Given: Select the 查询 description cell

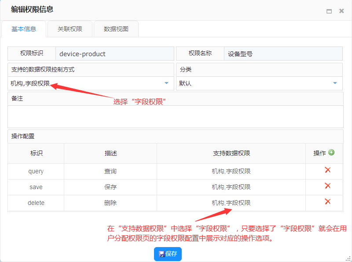Looking at the screenshot, I should (110, 171).
